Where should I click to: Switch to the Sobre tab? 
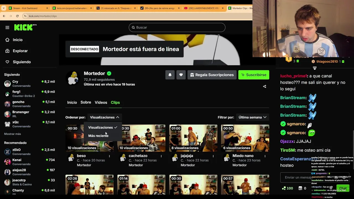point(86,103)
